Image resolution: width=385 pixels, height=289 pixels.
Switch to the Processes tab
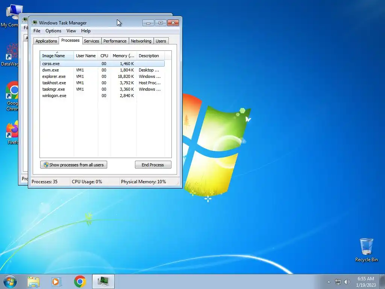point(70,40)
